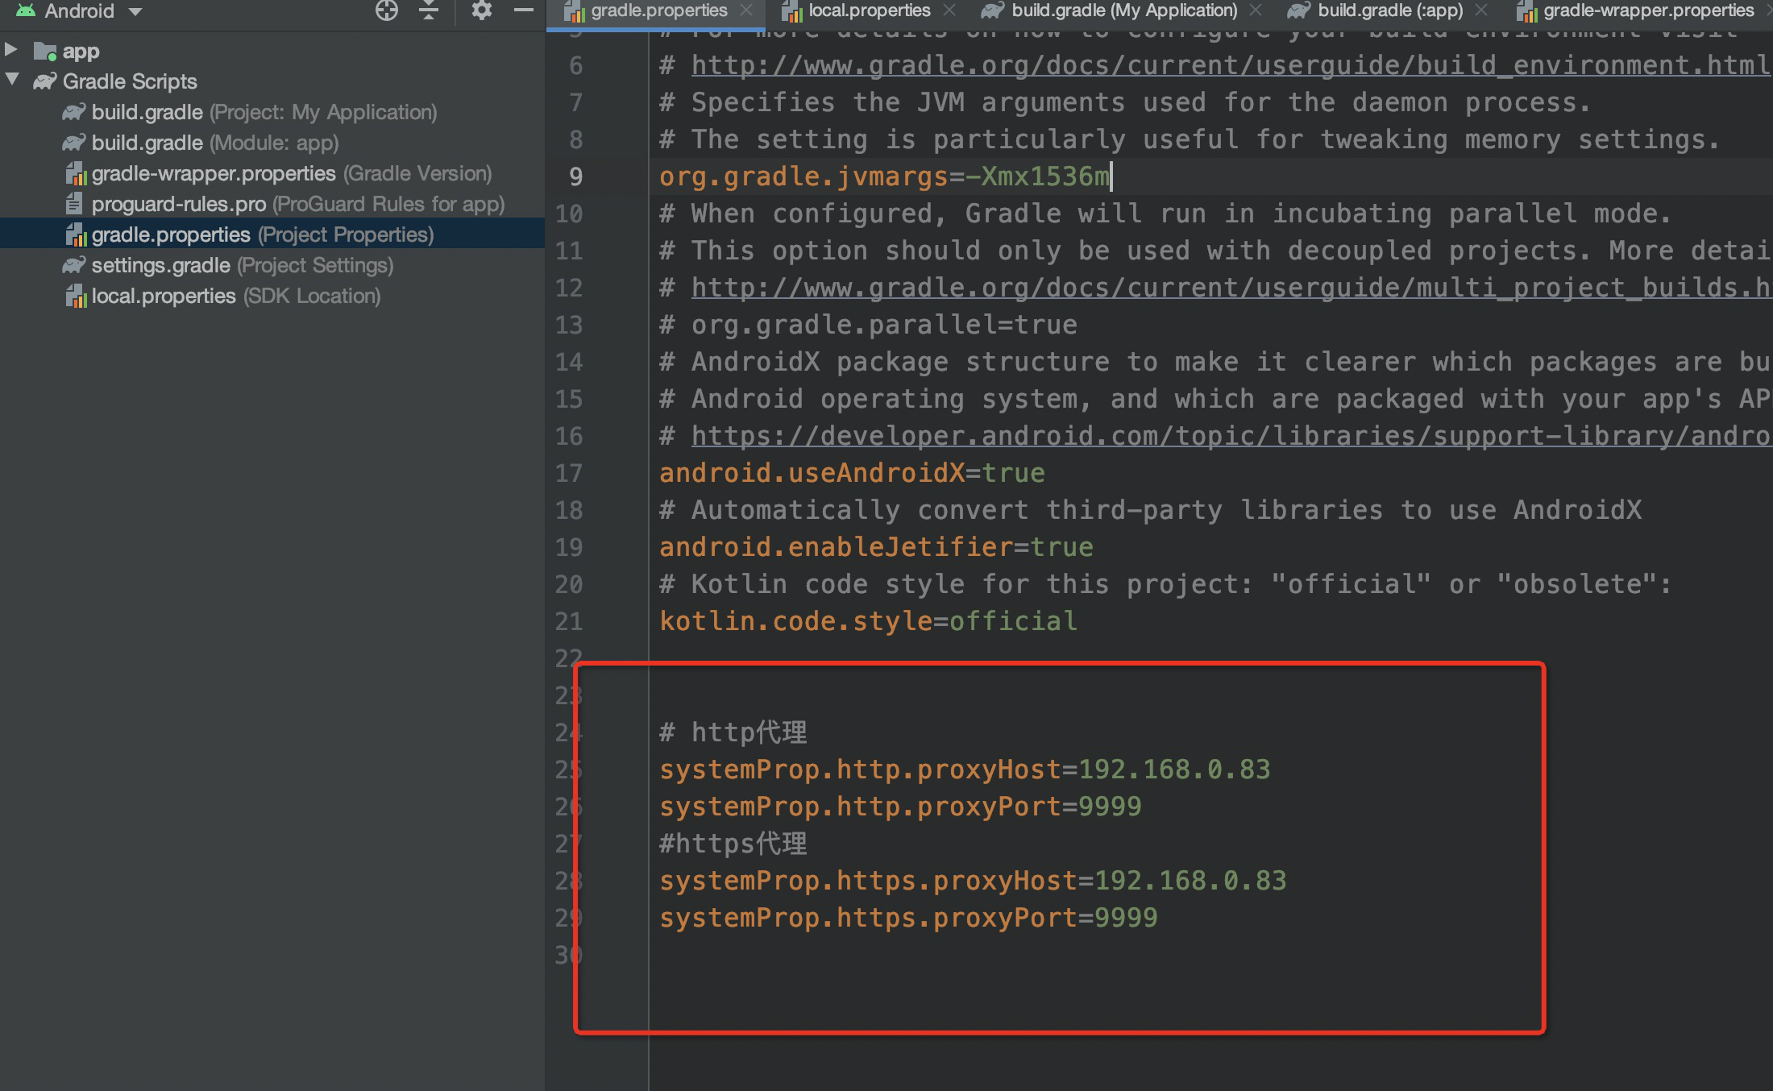Image resolution: width=1773 pixels, height=1091 pixels.
Task: Select gradle.properties (Project Properties) row
Action: pyautogui.click(x=272, y=234)
